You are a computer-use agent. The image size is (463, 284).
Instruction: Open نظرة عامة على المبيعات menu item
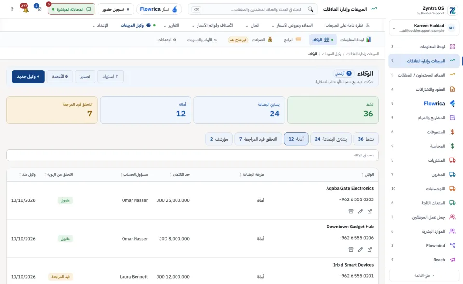click(x=347, y=25)
